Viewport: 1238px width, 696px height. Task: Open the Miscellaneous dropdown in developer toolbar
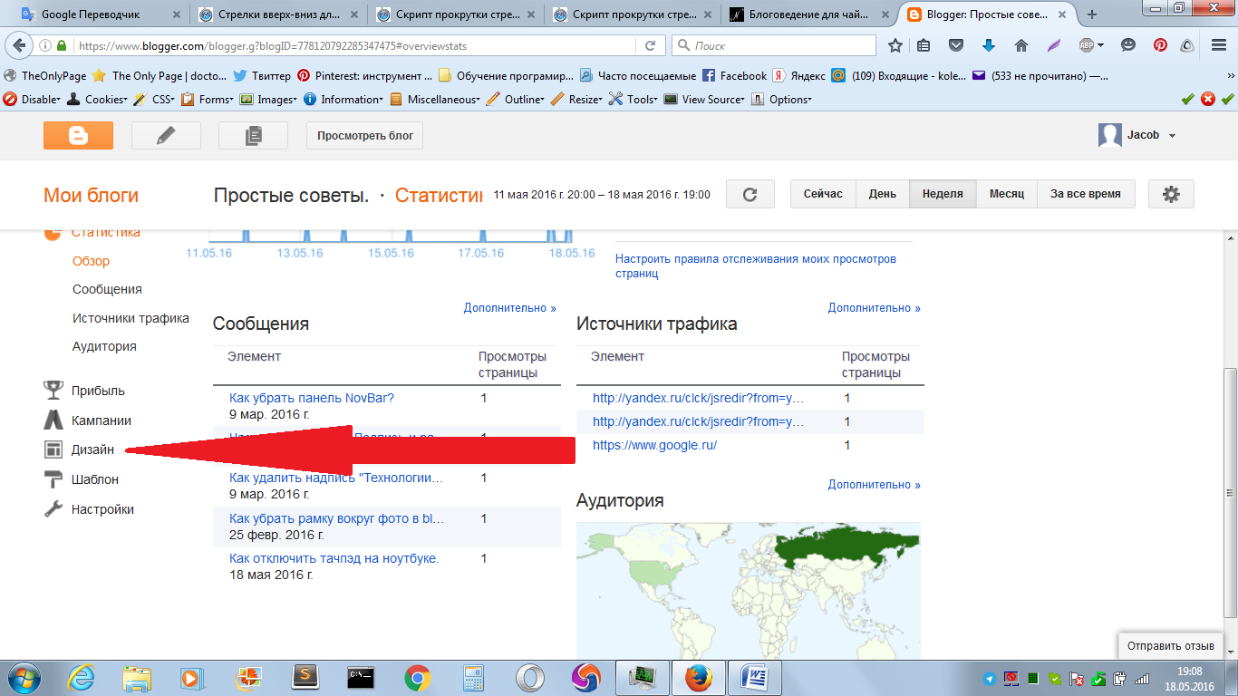[435, 100]
